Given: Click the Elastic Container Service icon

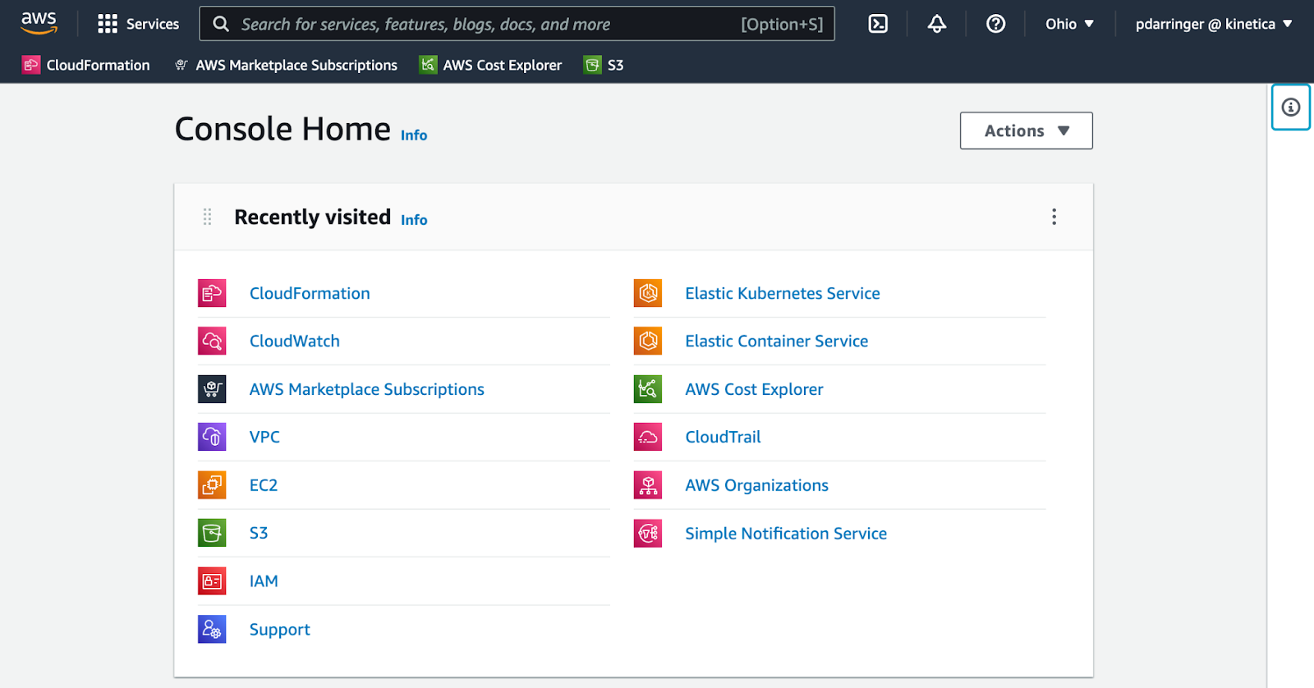Looking at the screenshot, I should coord(648,341).
